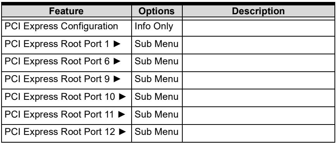
Task: Click arrow icon next to Root Port 11
Action: (x=122, y=114)
